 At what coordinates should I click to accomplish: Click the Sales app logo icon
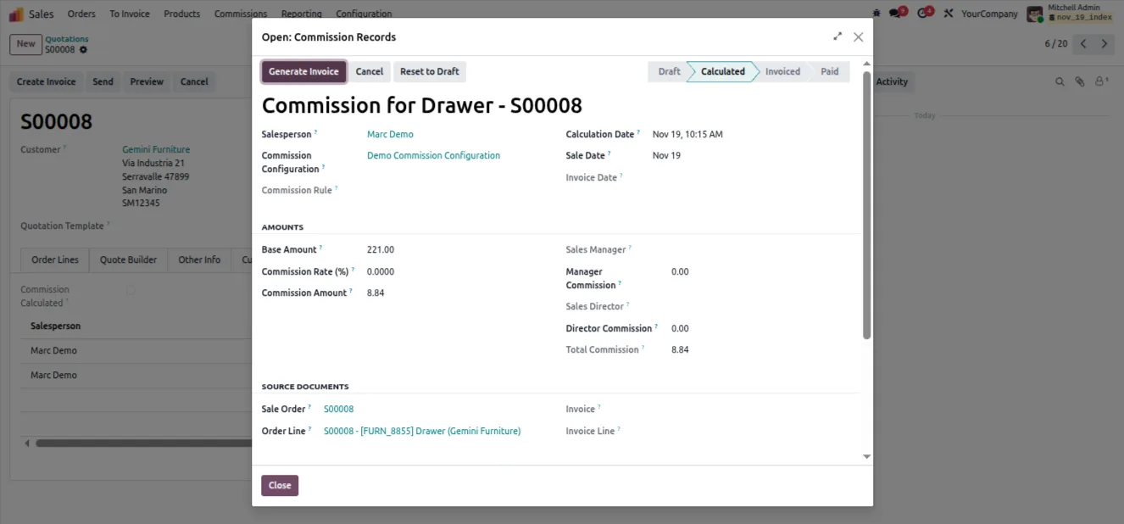click(x=16, y=14)
